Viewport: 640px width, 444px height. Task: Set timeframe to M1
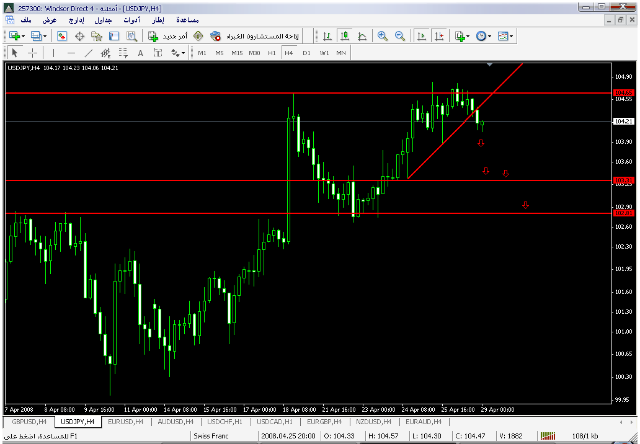202,53
